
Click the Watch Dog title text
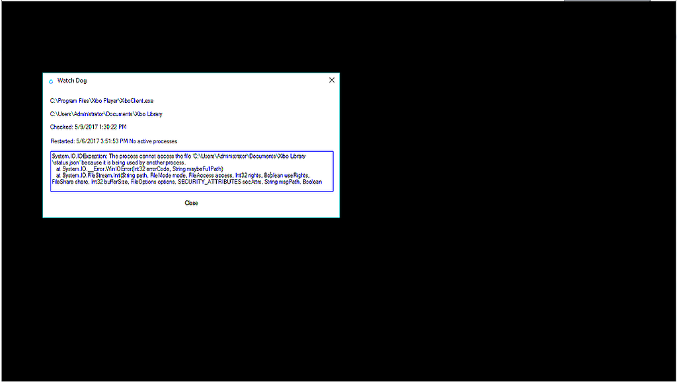71,80
